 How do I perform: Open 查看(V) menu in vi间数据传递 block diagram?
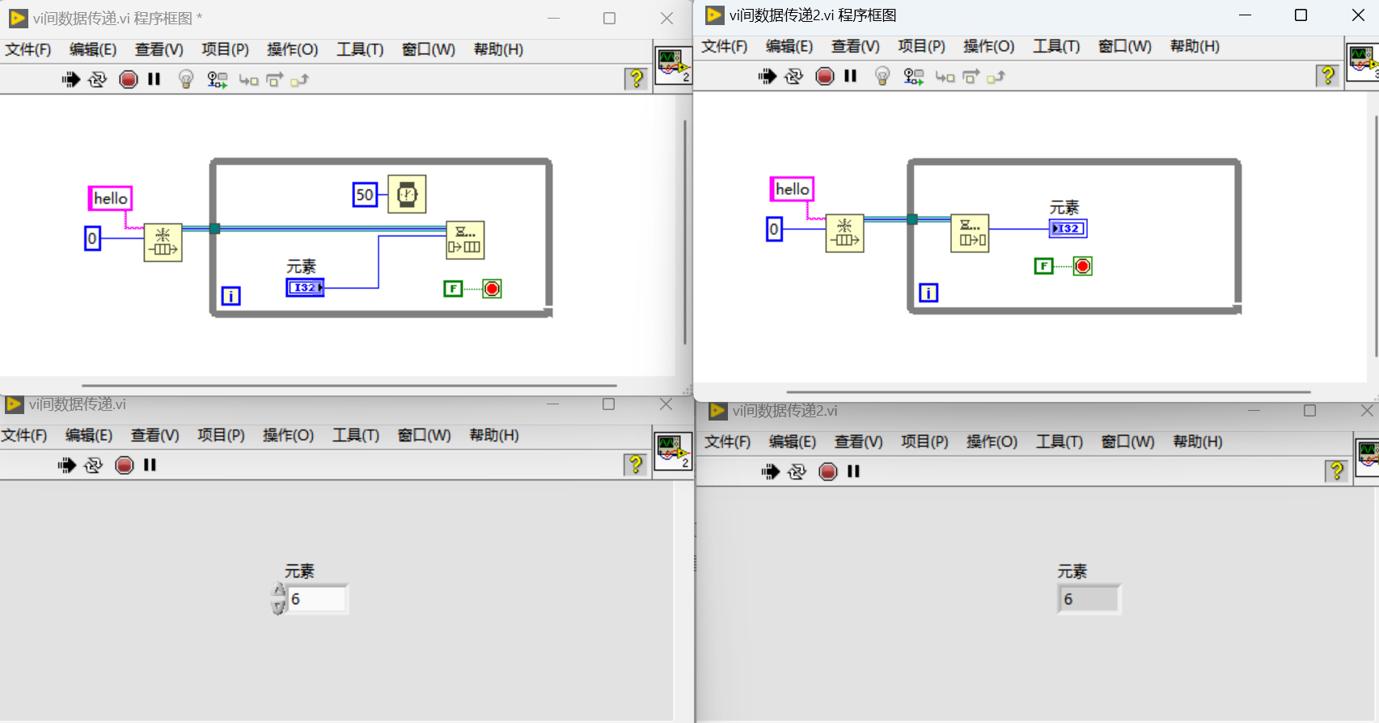[159, 49]
